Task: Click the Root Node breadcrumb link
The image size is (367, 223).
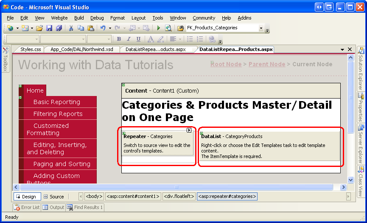Action: pyautogui.click(x=226, y=64)
